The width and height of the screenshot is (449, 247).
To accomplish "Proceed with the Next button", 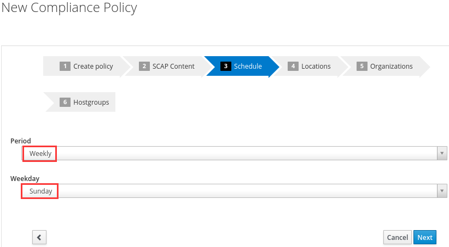I will (x=425, y=237).
